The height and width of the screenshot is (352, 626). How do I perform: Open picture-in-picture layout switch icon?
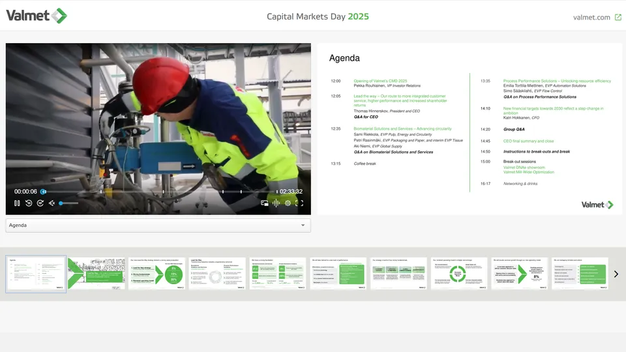click(x=264, y=203)
